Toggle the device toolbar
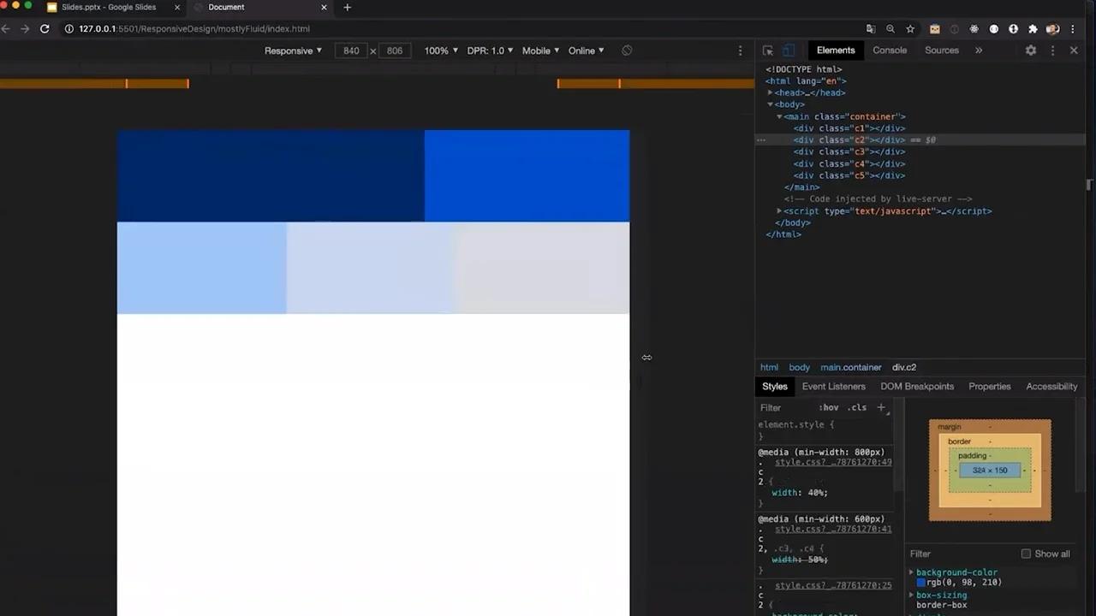1096x616 pixels. click(789, 50)
